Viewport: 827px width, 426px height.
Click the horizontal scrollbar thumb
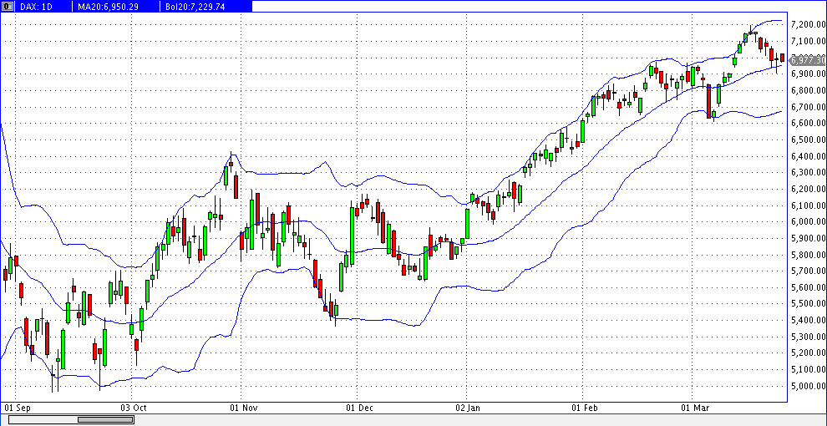[105, 419]
